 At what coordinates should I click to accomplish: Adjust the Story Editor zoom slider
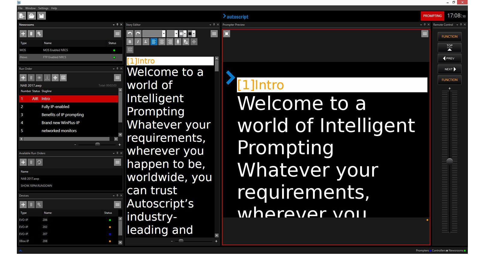181,241
